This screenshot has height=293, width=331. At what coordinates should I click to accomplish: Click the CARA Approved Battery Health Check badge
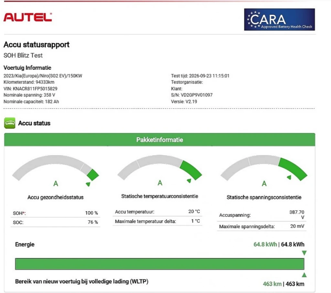tap(279, 19)
